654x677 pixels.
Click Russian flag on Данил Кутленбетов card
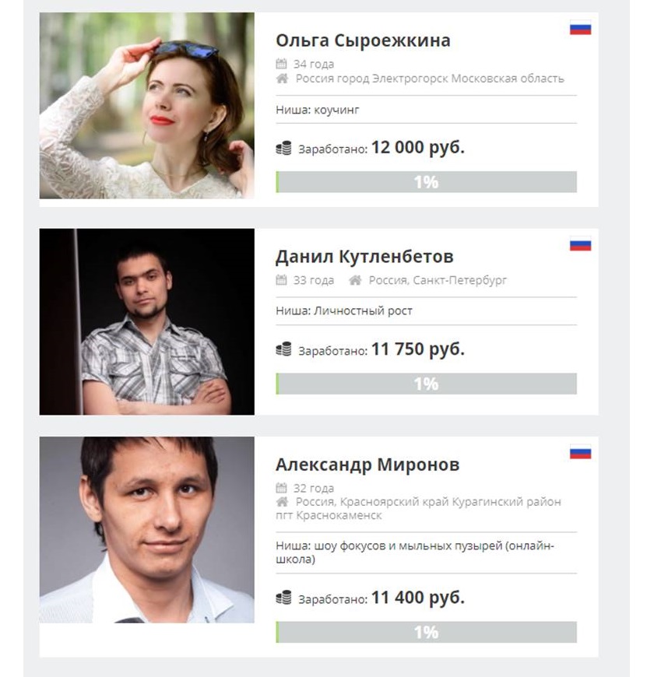pos(580,244)
